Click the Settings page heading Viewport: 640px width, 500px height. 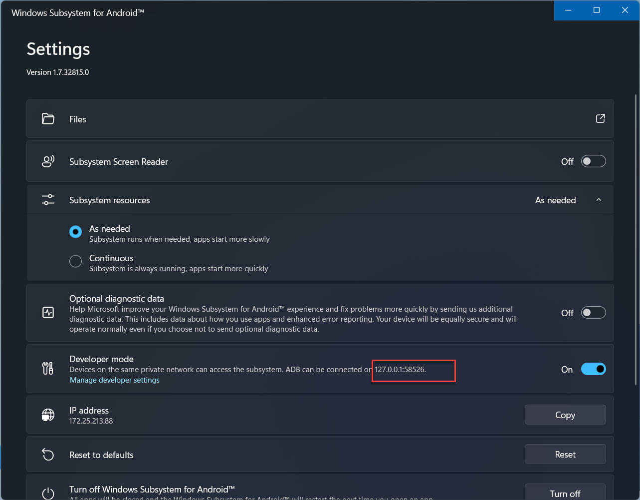[58, 49]
